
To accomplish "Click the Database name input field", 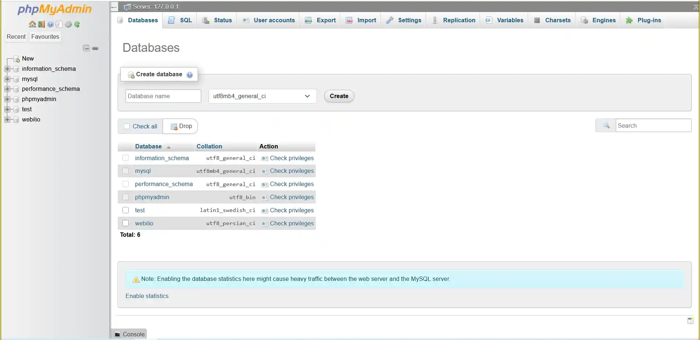I will (x=163, y=96).
